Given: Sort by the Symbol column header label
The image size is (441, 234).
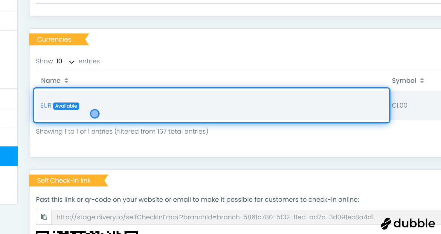Looking at the screenshot, I should click(404, 81).
